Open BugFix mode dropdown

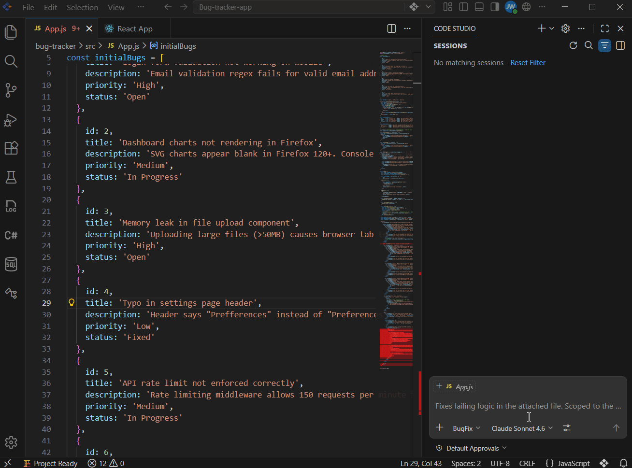click(x=466, y=428)
